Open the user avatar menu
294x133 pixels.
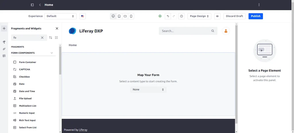tap(226, 31)
